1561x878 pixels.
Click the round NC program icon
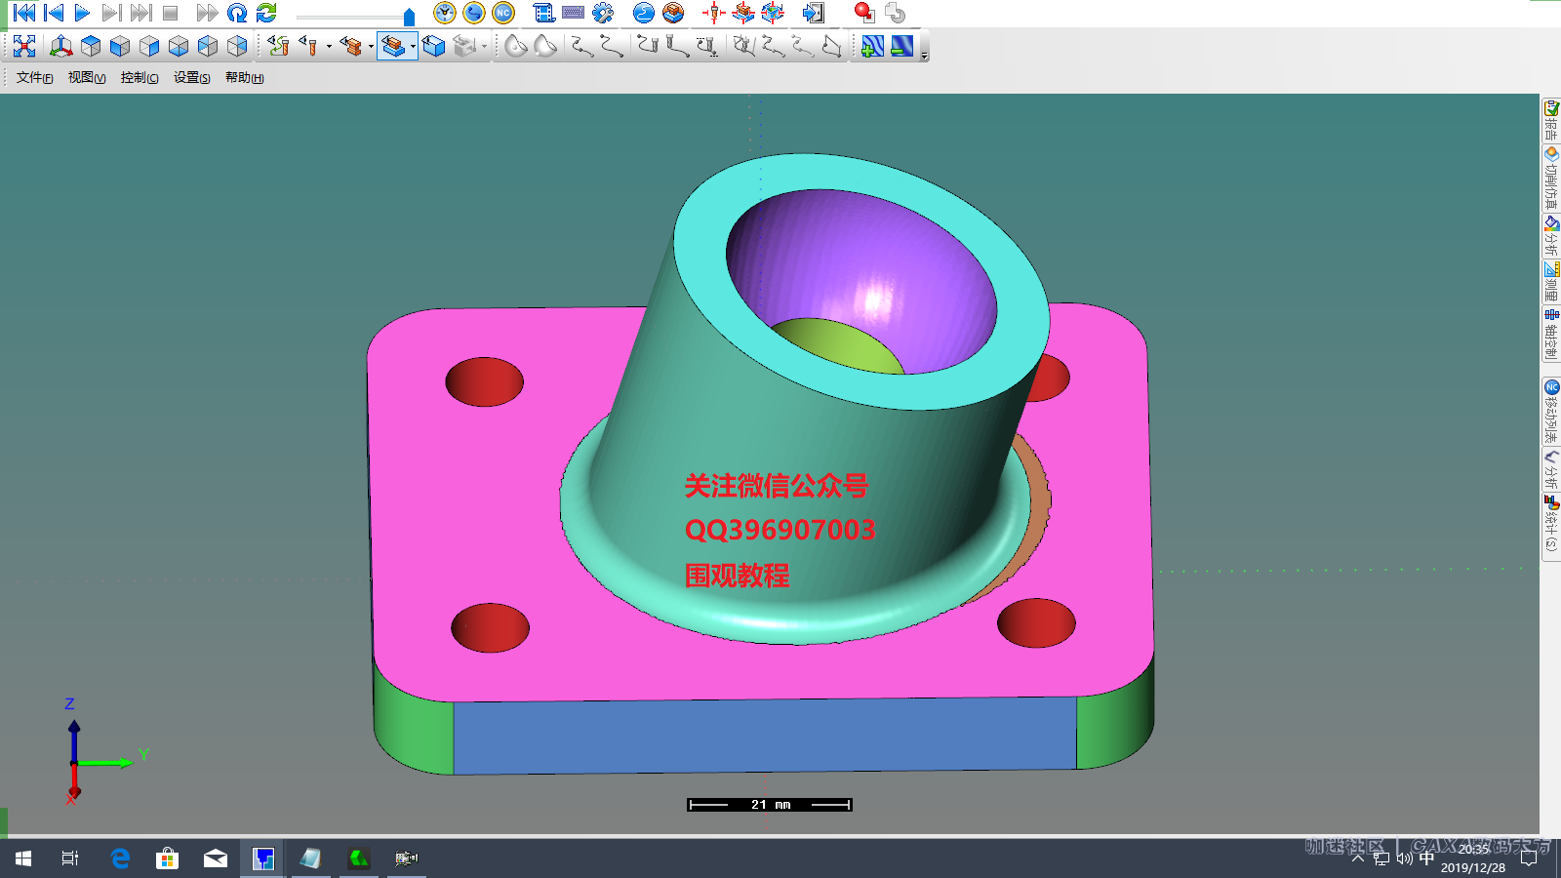(x=503, y=13)
